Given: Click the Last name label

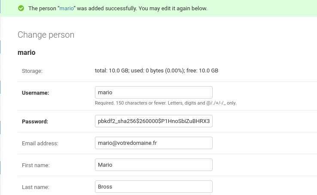Looking at the screenshot, I should 36,187.
